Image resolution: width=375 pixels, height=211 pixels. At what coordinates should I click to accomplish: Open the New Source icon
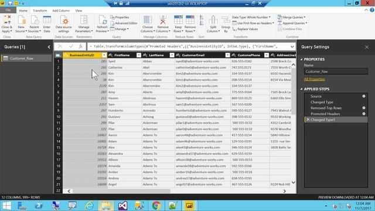pos(21,20)
